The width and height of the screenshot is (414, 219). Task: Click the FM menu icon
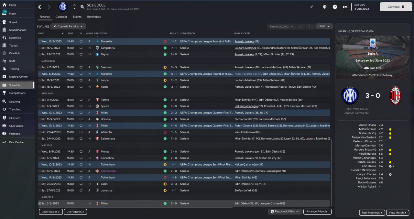click(345, 7)
